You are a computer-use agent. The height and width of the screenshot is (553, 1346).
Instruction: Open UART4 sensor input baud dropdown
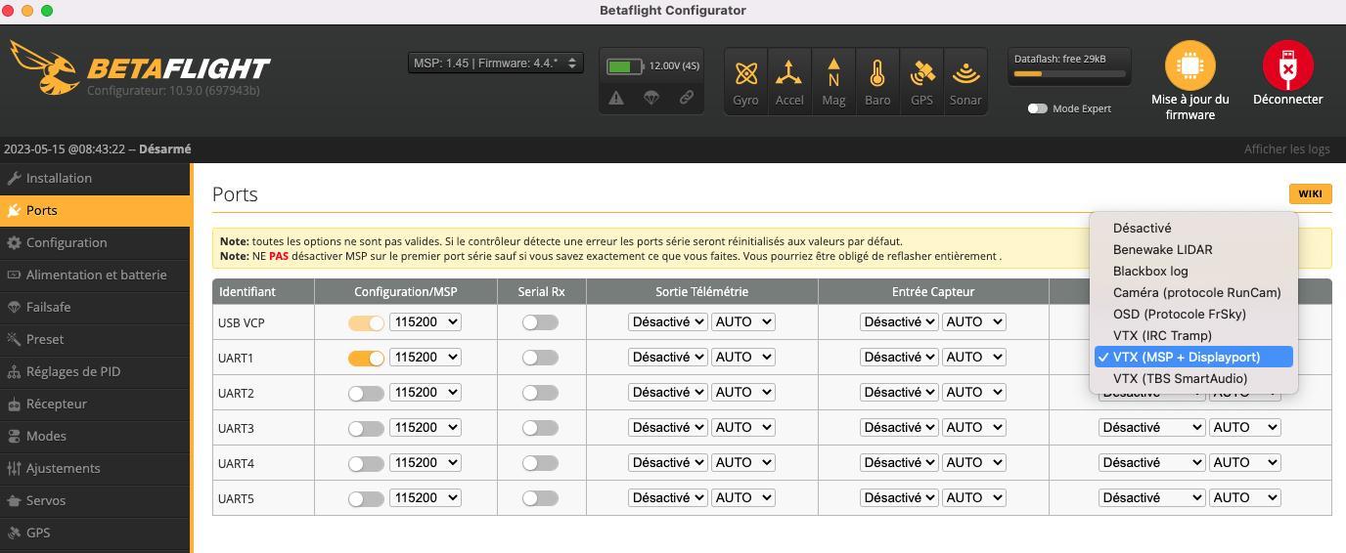tap(973, 462)
